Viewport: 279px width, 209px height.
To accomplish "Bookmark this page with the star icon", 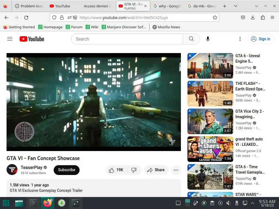I will point(215,17).
